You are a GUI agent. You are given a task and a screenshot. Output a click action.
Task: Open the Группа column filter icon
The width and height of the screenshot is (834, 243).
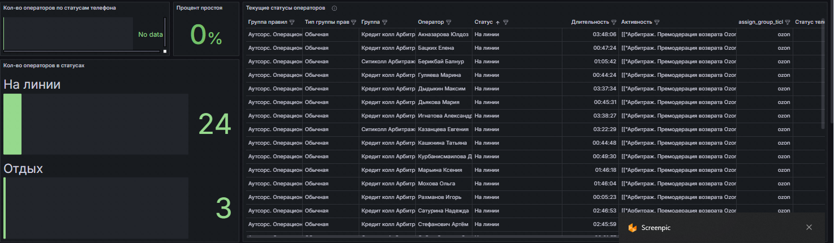point(385,22)
